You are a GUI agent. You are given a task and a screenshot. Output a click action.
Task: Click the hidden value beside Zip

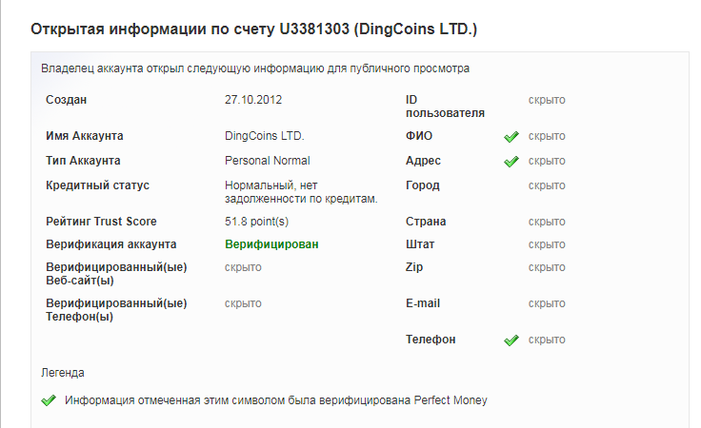[547, 267]
